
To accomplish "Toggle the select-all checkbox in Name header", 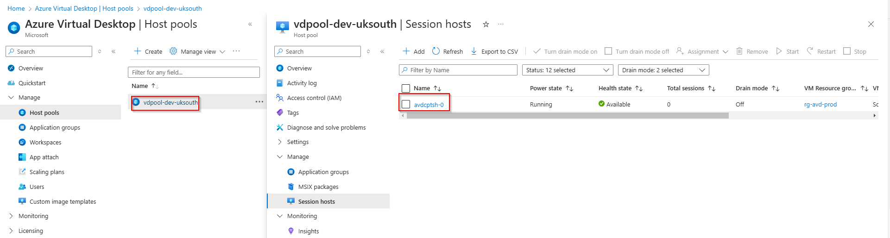I will (406, 88).
